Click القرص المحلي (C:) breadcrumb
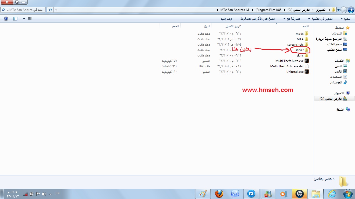The height and width of the screenshot is (199, 355). (298, 10)
